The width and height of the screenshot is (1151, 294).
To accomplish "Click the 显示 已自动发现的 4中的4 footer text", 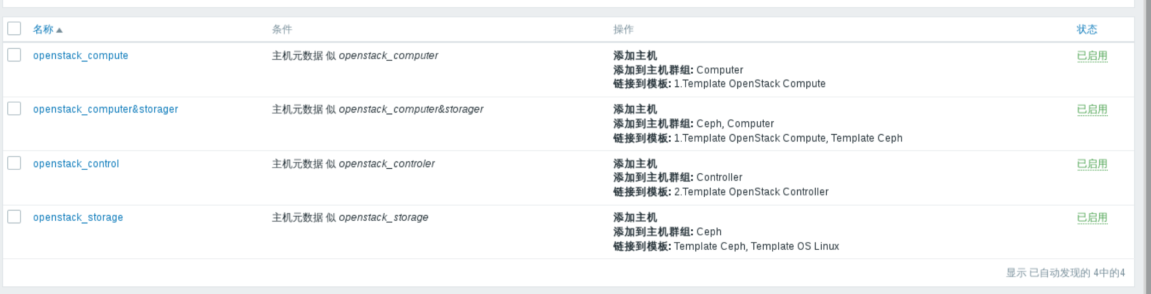I will tap(1065, 273).
